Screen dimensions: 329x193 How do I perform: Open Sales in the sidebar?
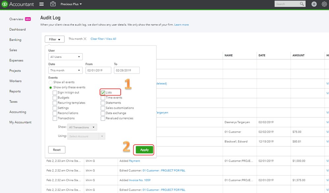coord(13,50)
